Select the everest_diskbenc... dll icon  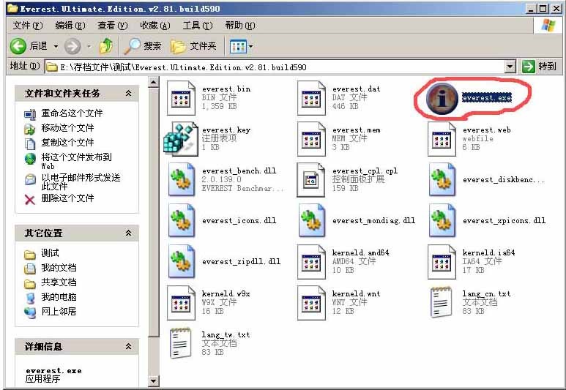[x=442, y=180]
